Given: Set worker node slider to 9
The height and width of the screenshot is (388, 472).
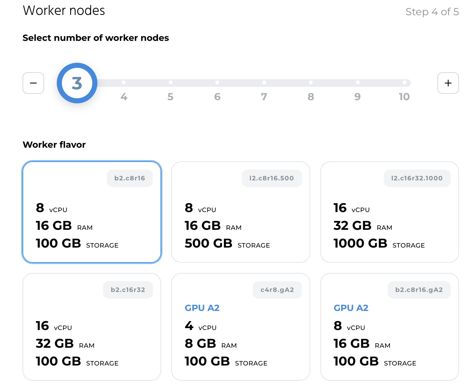Looking at the screenshot, I should click(x=357, y=83).
